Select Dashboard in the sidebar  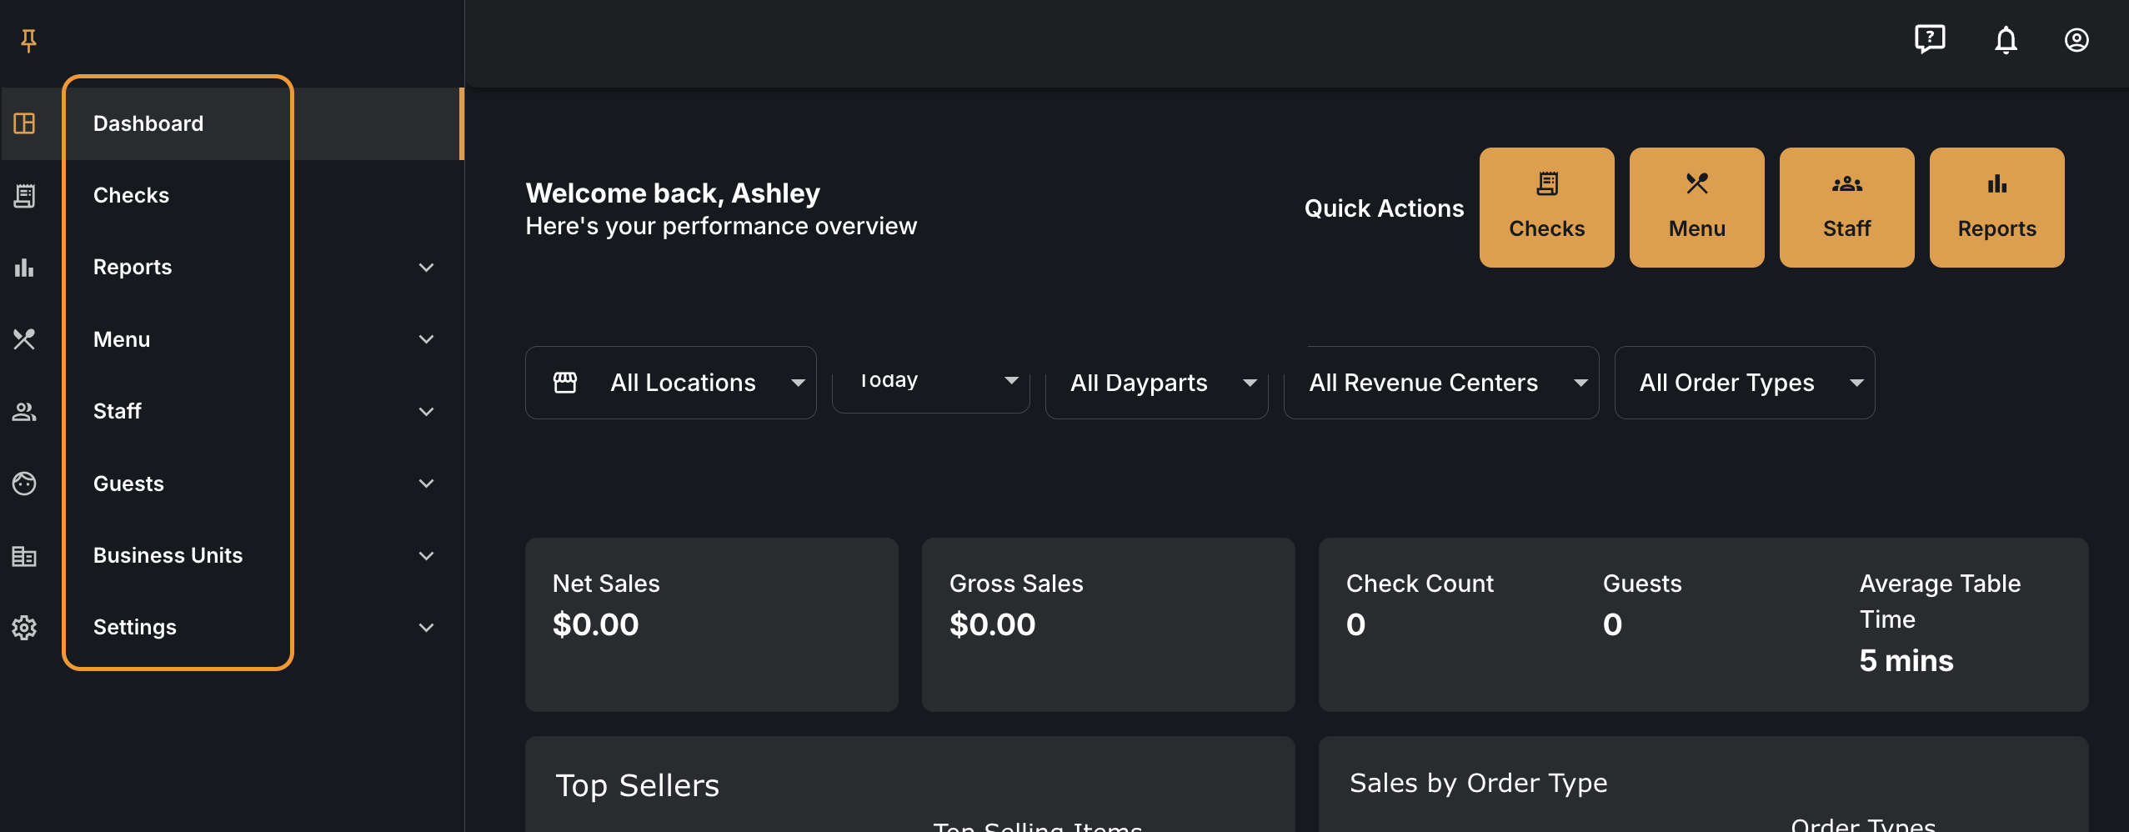coord(232,123)
